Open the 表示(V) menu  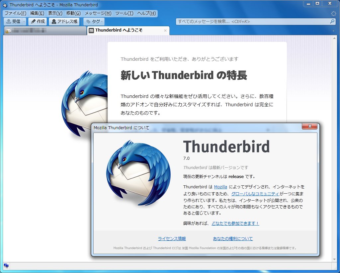click(x=55, y=13)
